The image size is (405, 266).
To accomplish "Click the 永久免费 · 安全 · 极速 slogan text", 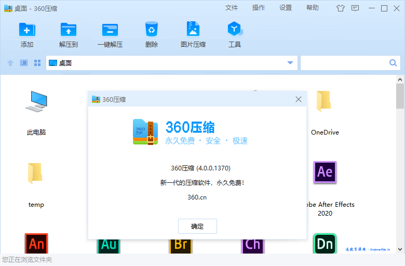I will click(206, 141).
